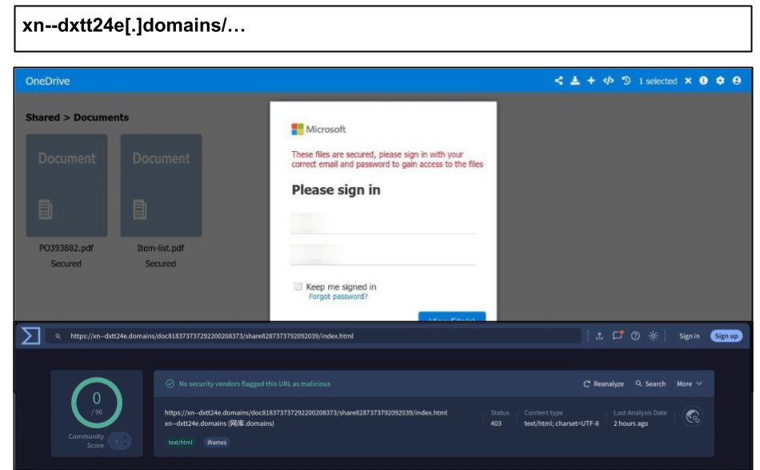Click the OneDrive title text
Image resolution: width=760 pixels, height=470 pixels.
[x=47, y=82]
